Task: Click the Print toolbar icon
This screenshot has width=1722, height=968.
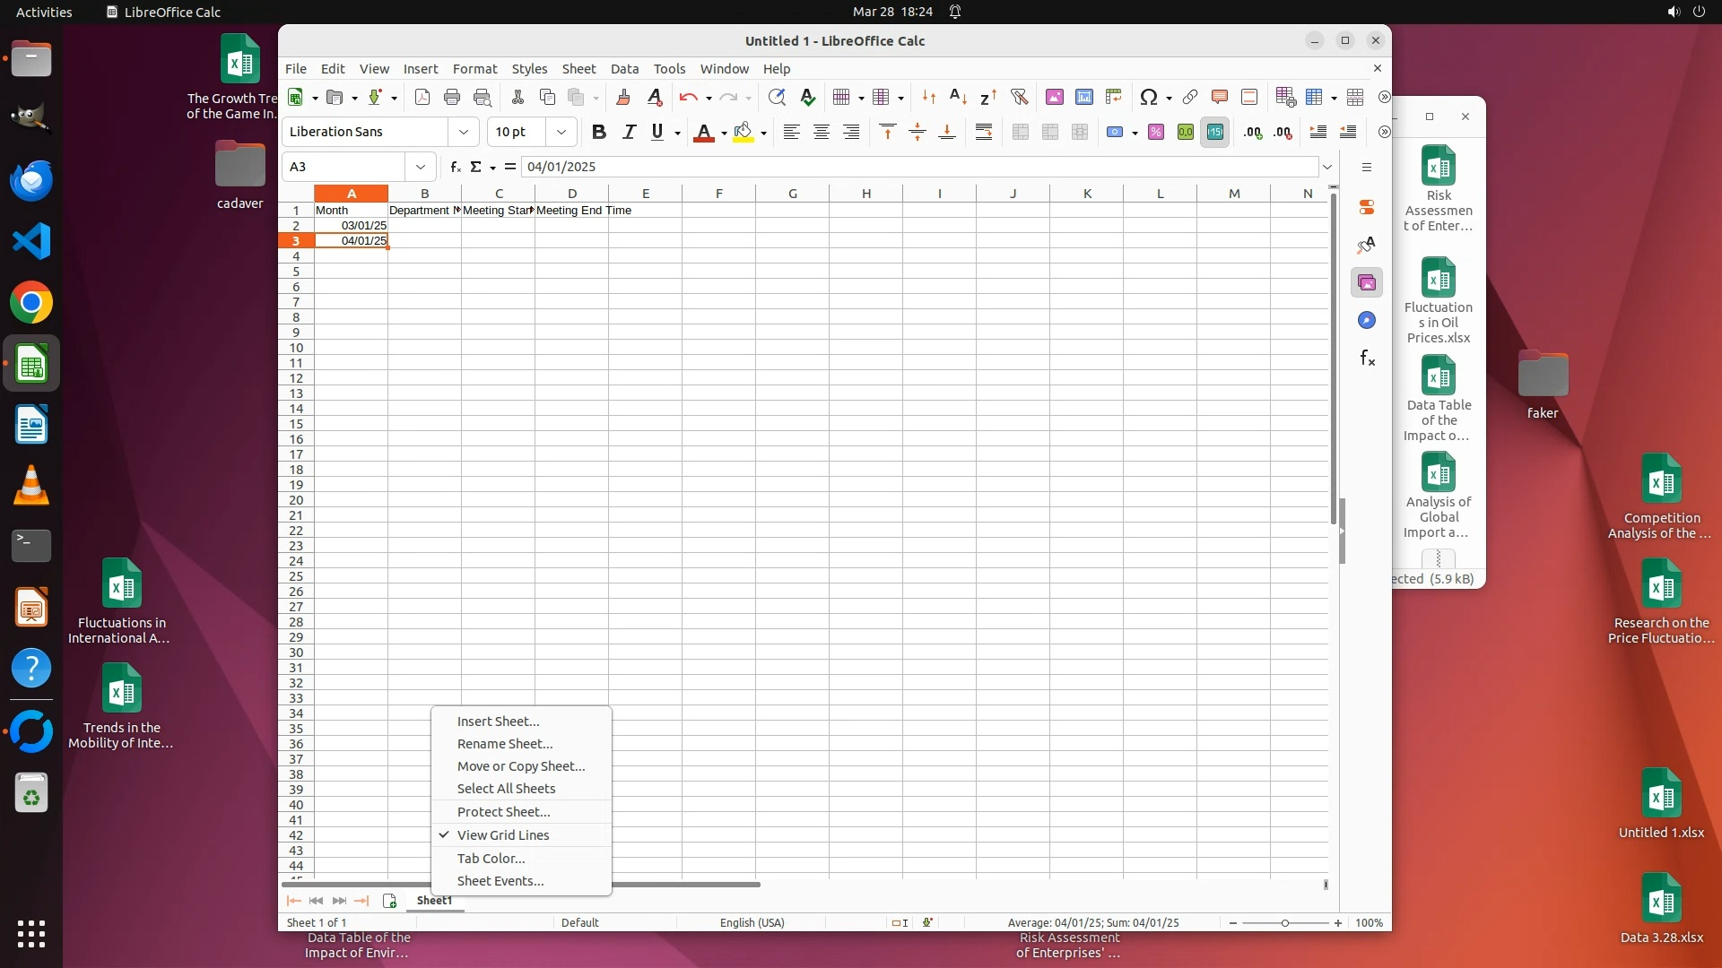Action: pyautogui.click(x=452, y=97)
